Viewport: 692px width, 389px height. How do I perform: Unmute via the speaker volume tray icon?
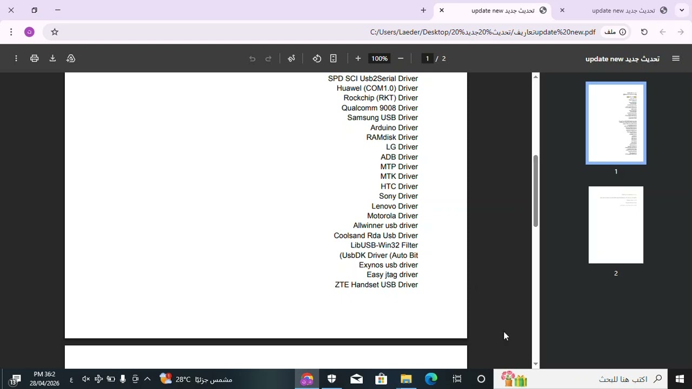(85, 379)
